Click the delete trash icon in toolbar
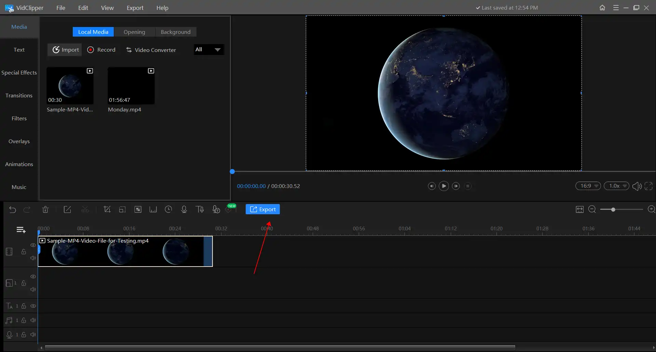The image size is (656, 352). 45,209
